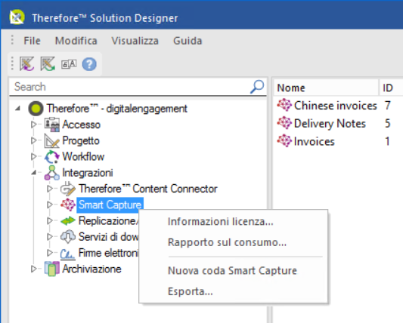Click the language translation toolbar icon
Image resolution: width=403 pixels, height=323 pixels.
coord(69,64)
